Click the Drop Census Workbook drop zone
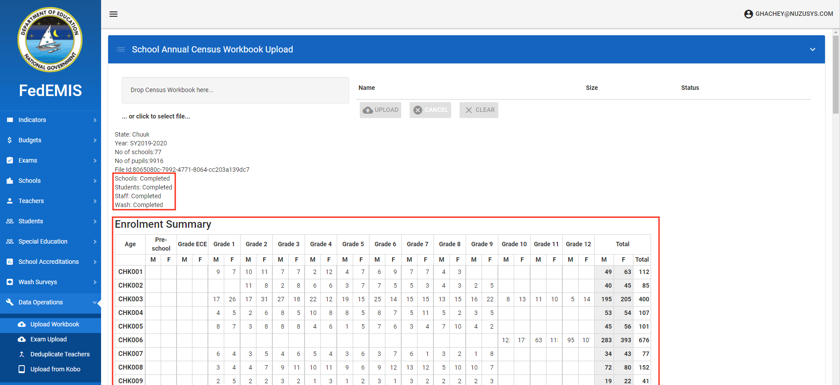This screenshot has width=840, height=385. (235, 90)
